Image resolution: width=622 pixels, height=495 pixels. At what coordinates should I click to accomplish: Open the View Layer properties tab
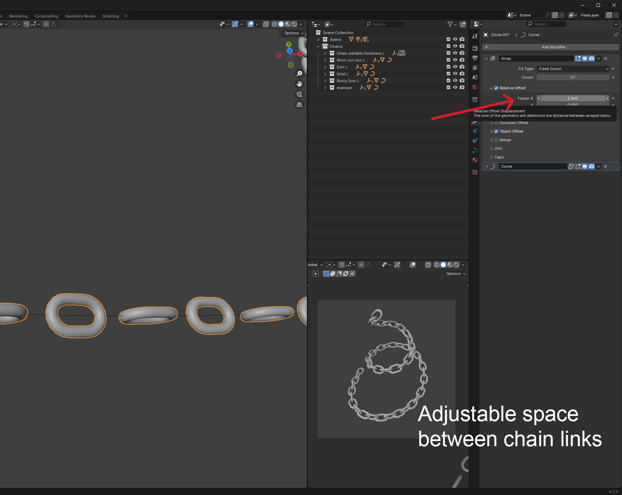475,67
